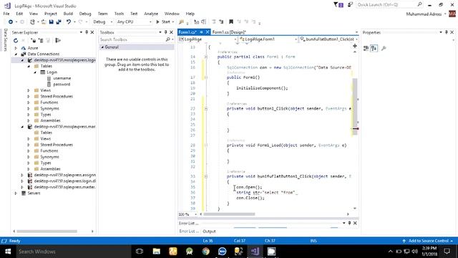Open File Explorer from the taskbar

coord(157,252)
